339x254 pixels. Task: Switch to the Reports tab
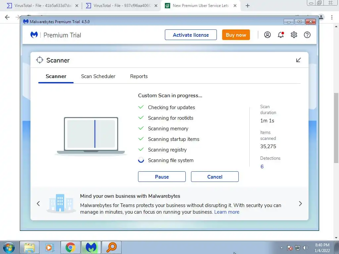(139, 76)
